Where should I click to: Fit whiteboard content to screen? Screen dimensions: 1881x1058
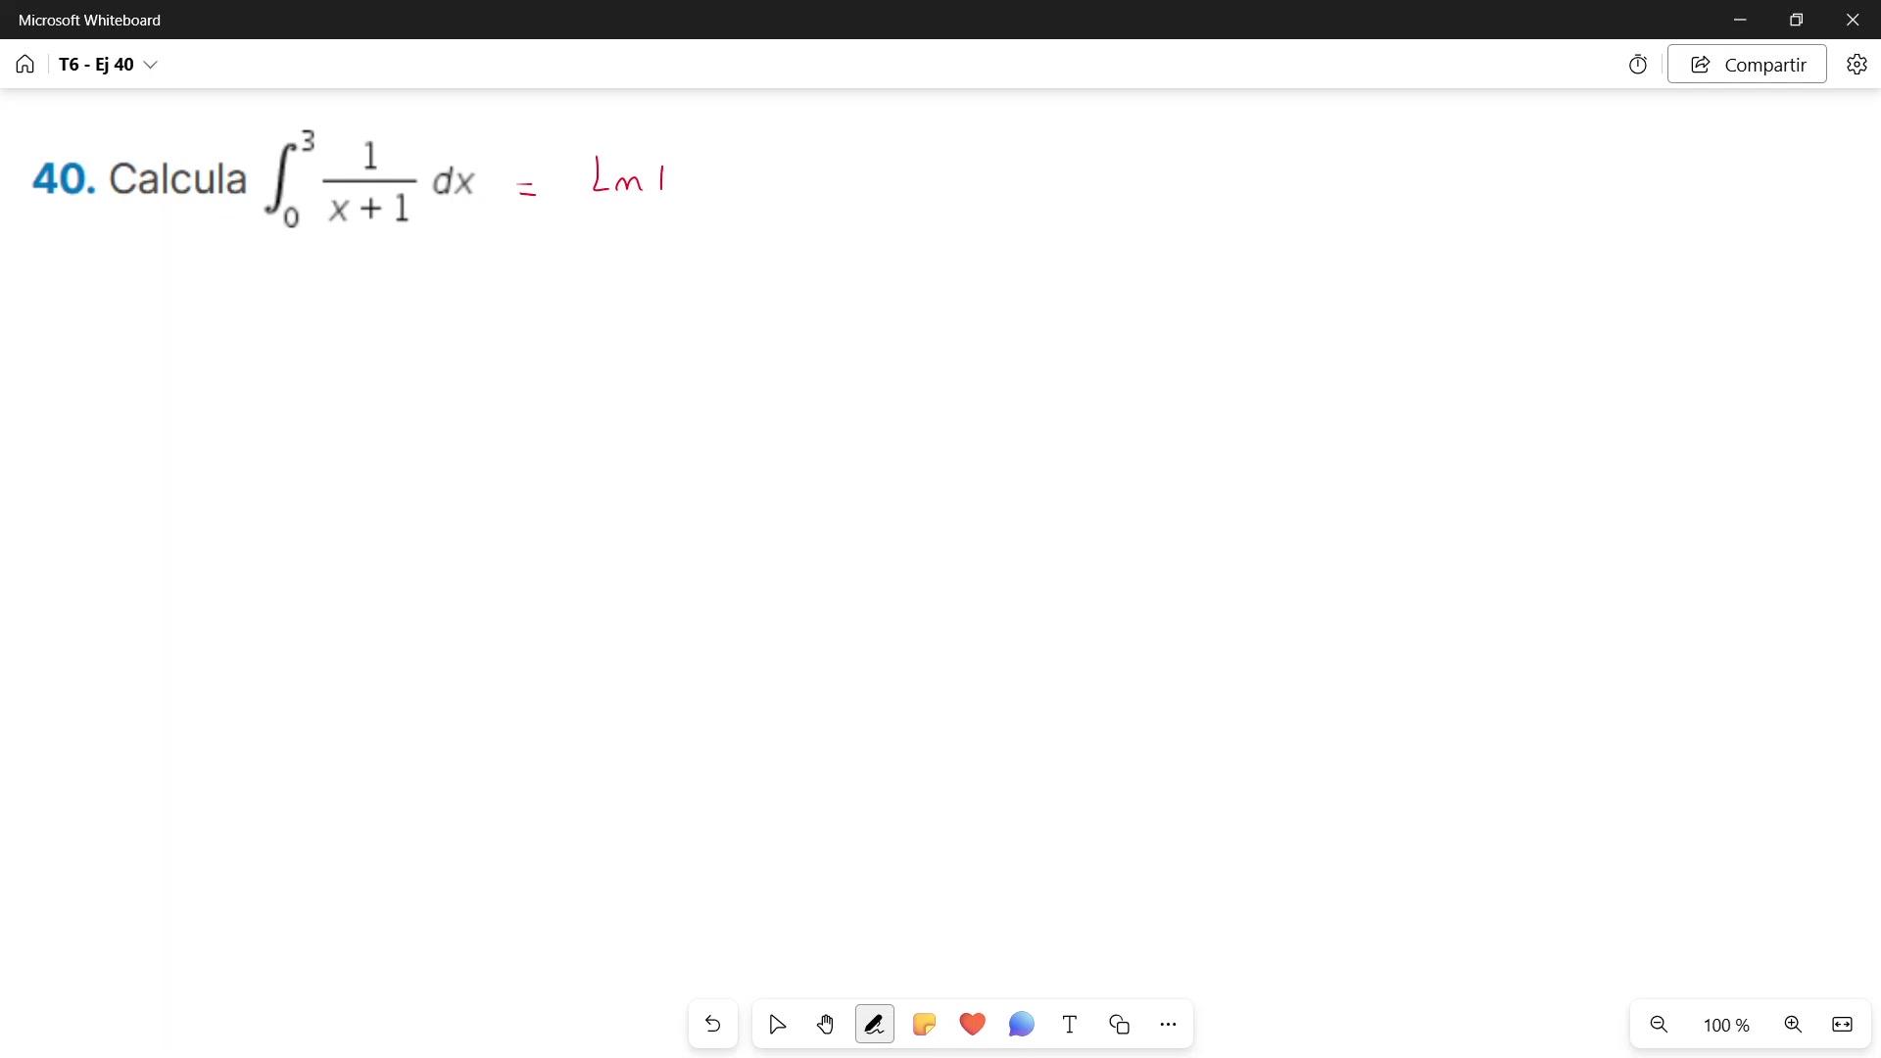point(1842,1024)
